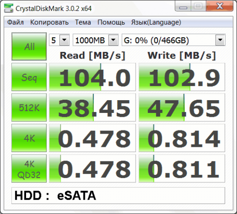237x214 pixels.
Task: Select the 512K read result 38.45
Action: pos(92,108)
